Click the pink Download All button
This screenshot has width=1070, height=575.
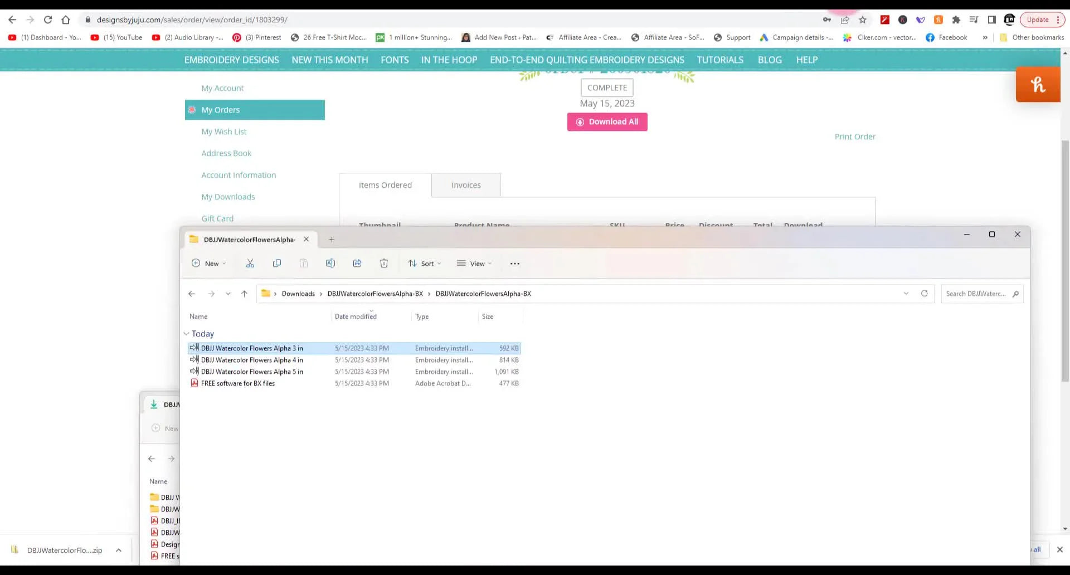click(x=607, y=122)
